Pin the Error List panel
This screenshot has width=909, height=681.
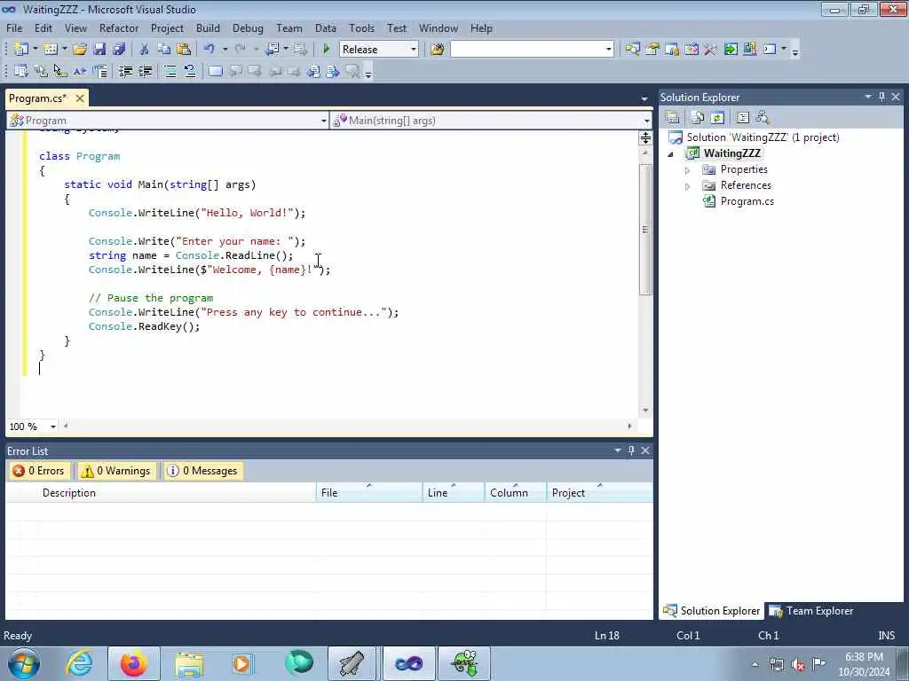[x=631, y=450]
